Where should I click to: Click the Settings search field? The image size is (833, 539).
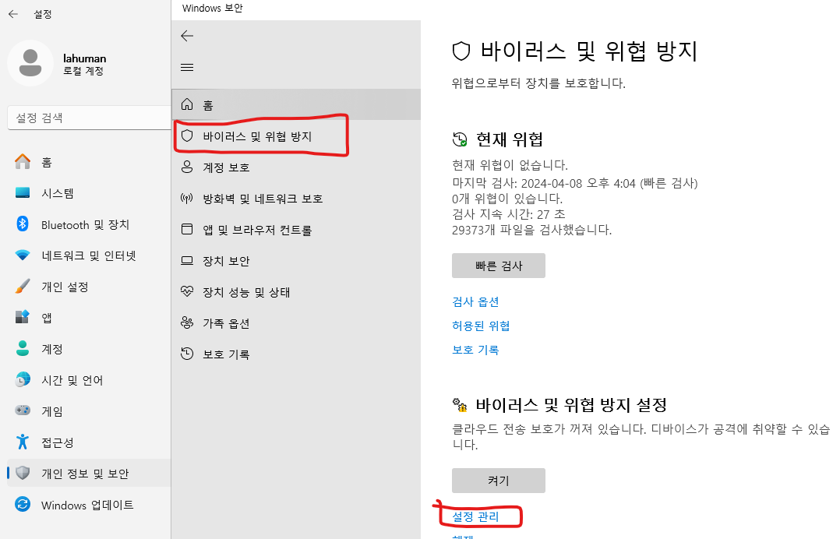coord(90,118)
